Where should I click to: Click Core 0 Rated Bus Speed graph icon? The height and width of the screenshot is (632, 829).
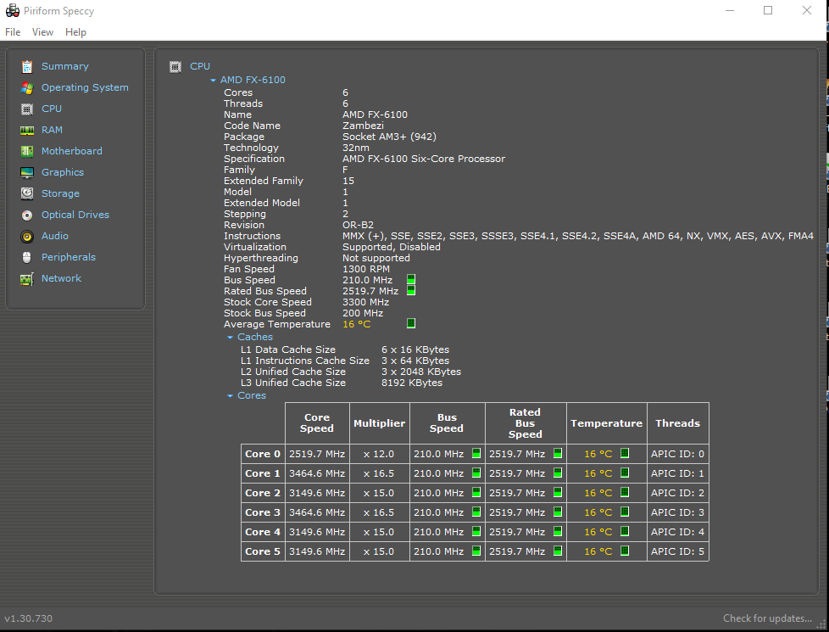[x=557, y=453]
